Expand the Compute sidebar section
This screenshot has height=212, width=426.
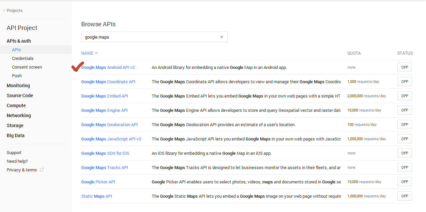tap(16, 106)
